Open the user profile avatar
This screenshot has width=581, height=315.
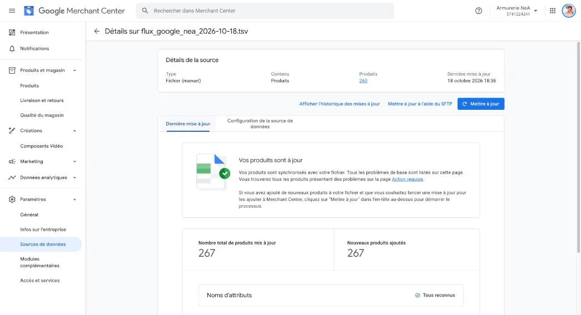568,11
